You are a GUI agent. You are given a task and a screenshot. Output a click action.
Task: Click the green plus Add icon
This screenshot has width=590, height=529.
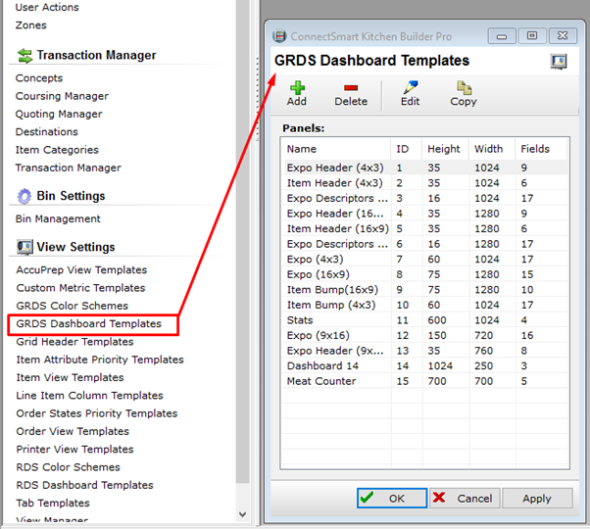[x=297, y=88]
